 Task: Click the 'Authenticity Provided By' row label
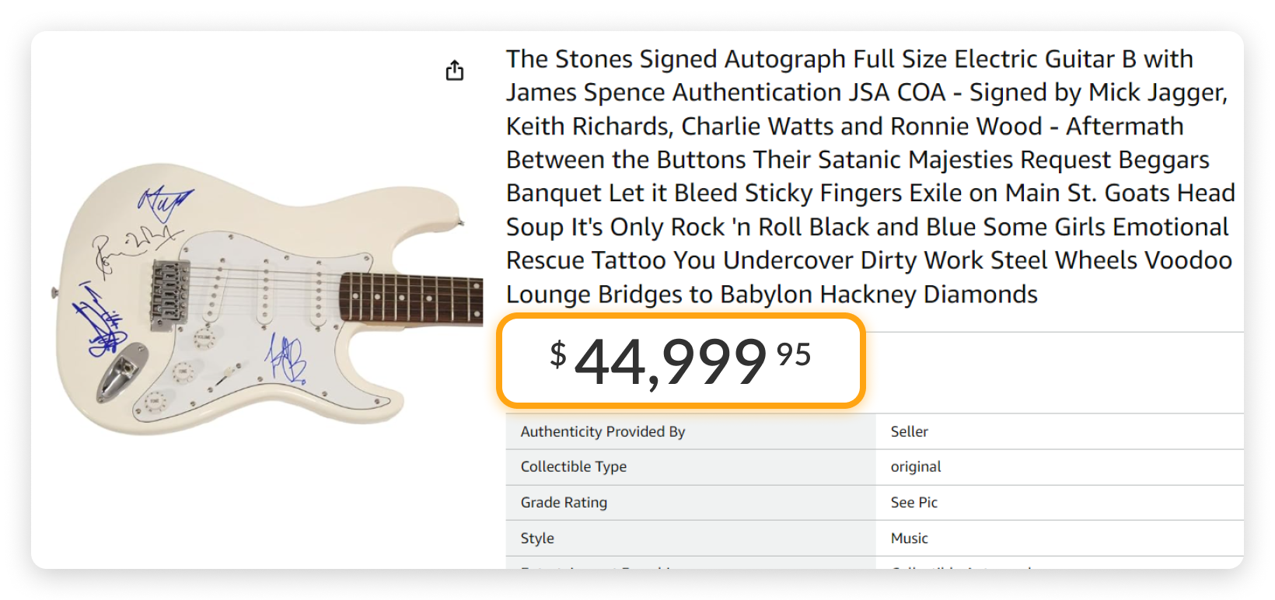tap(603, 431)
